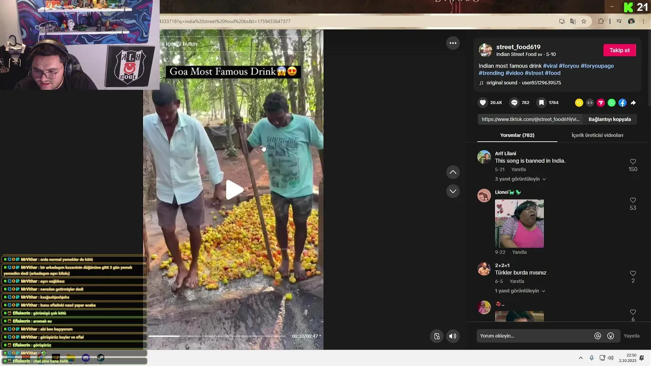
Task: Reply to Arif Lilani's comment with Yanıtla
Action: (519, 170)
